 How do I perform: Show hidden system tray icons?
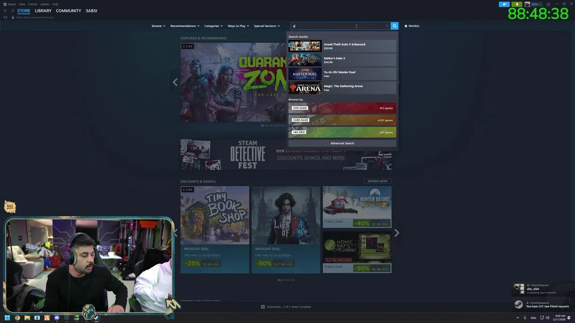click(x=517, y=318)
